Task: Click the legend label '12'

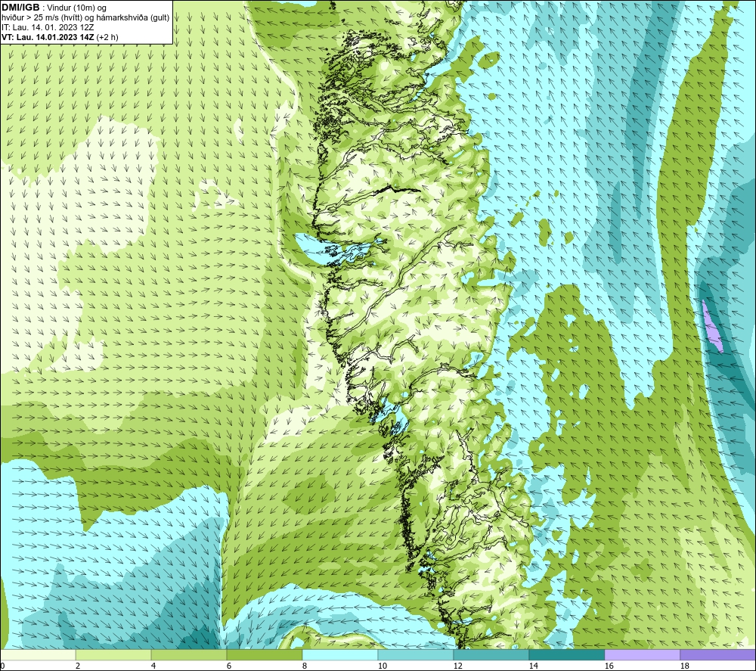Action: click(458, 666)
